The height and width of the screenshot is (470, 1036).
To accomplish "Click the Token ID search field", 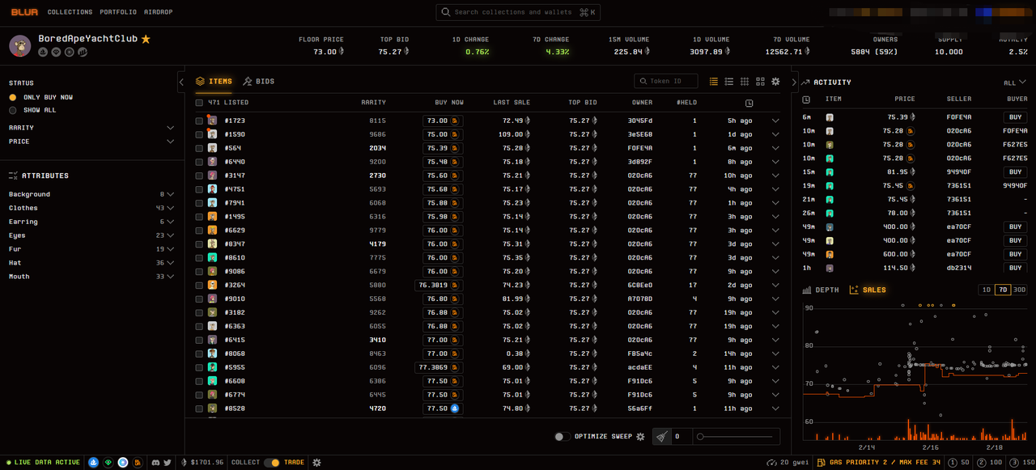I will click(x=667, y=81).
